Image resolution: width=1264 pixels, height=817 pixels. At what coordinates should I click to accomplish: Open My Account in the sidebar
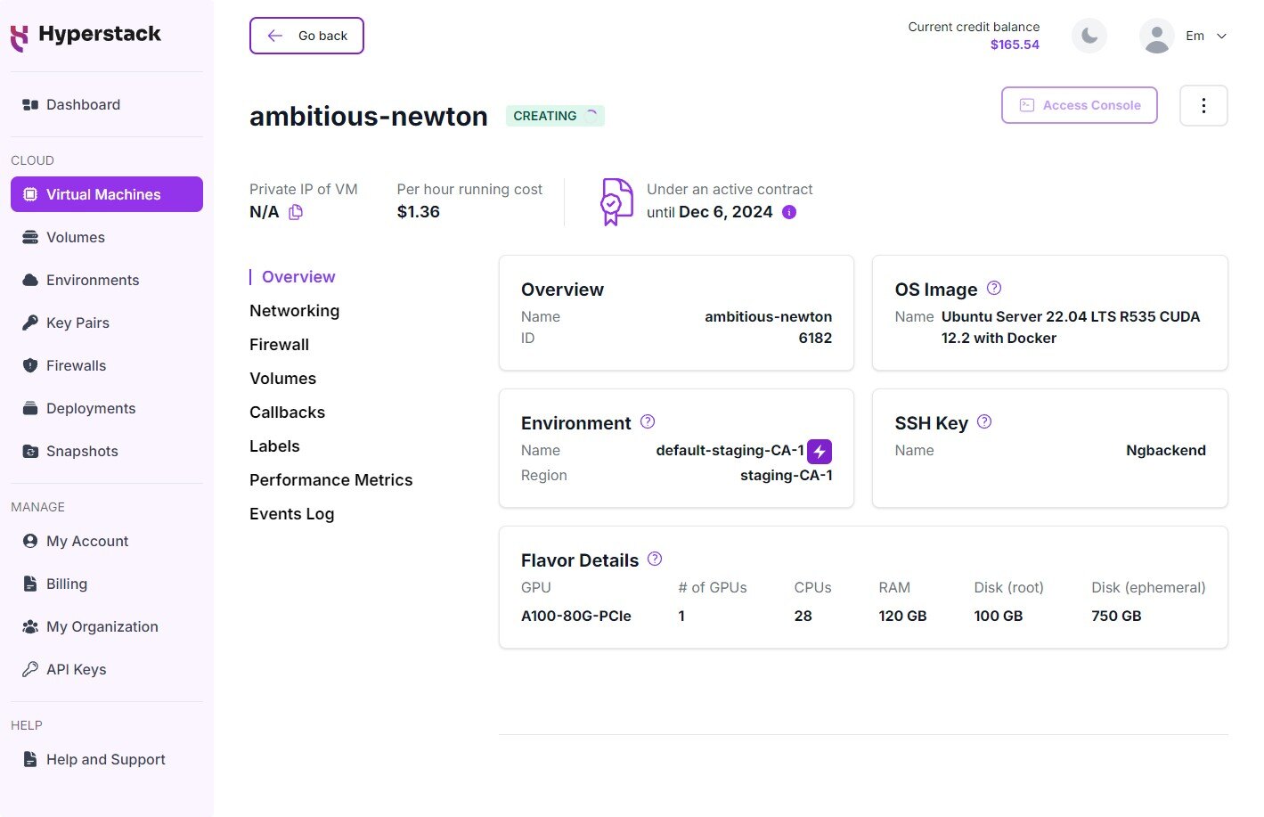(x=107, y=541)
